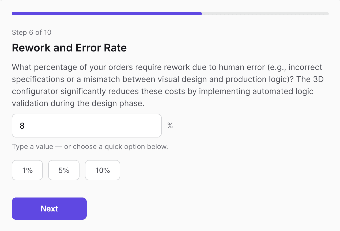
Task: Click the unfilled gray progress bar segment
Action: click(x=265, y=14)
